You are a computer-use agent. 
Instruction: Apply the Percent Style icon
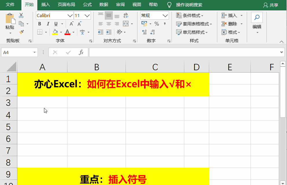tap(157, 23)
